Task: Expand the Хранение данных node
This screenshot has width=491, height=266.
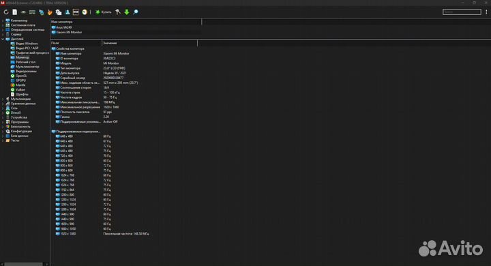Action: 3,104
